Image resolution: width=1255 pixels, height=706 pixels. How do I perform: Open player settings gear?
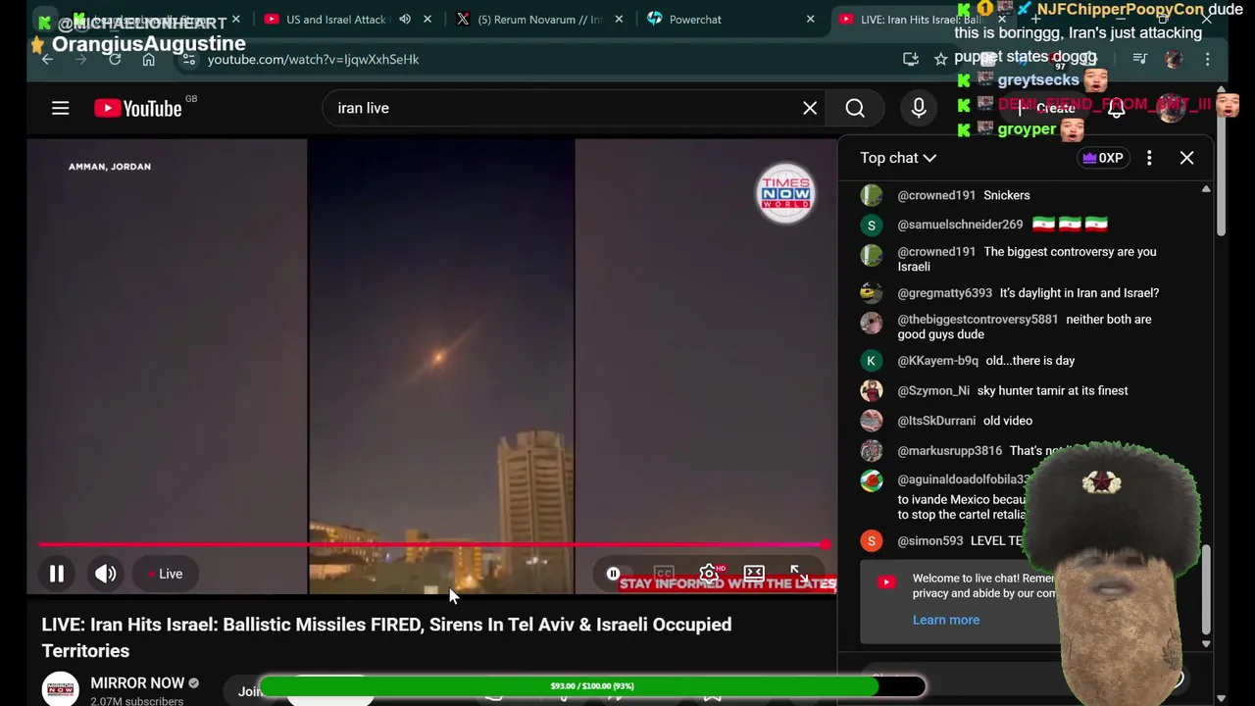pos(708,574)
